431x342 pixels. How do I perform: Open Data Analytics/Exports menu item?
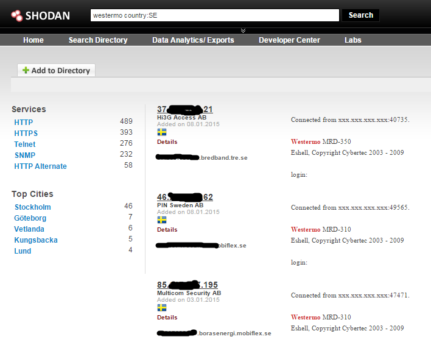(x=193, y=40)
